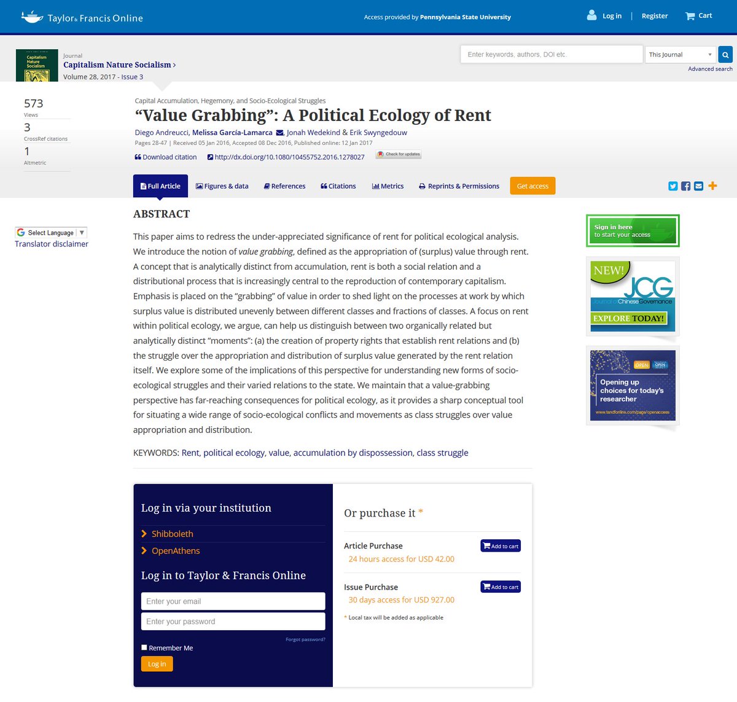Open more sharing options plus icon
The image size is (737, 702).
712,185
